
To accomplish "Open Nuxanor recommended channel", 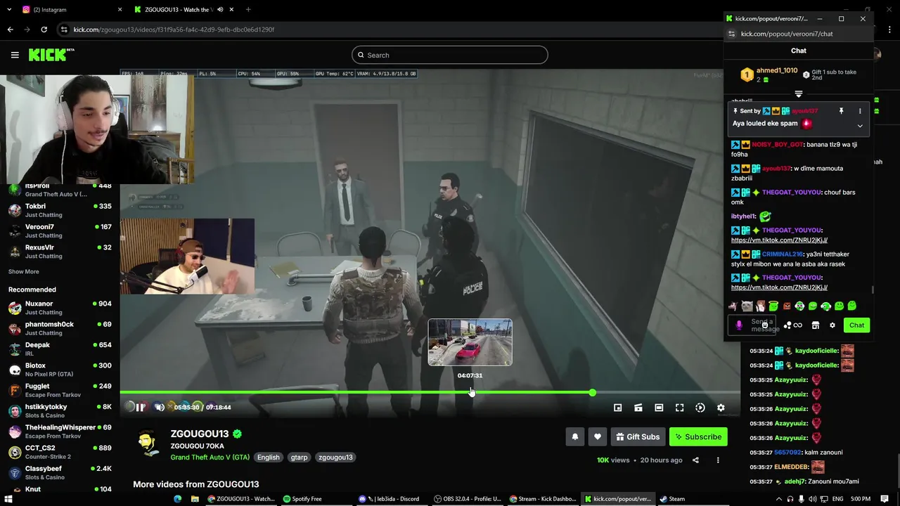I will pyautogui.click(x=60, y=308).
